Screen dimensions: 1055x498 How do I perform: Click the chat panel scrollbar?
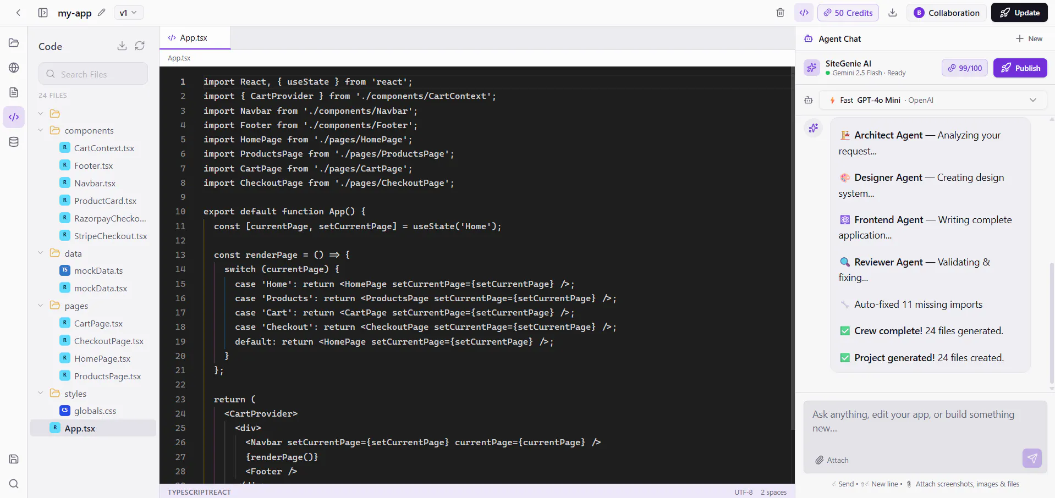tap(1052, 323)
